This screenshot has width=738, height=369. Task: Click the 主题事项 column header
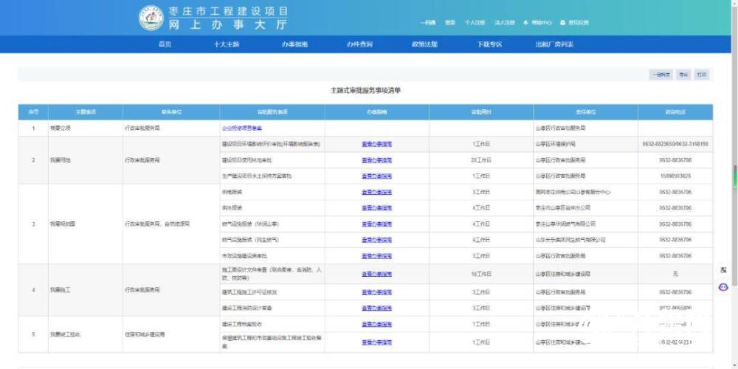click(85, 112)
